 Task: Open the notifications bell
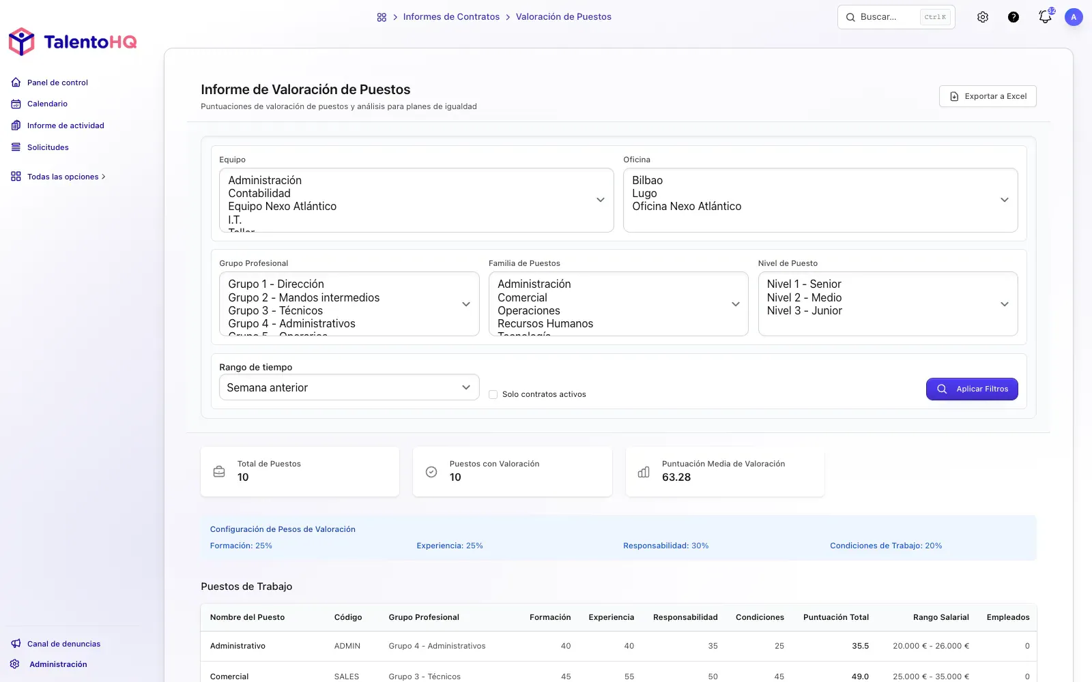pos(1045,17)
